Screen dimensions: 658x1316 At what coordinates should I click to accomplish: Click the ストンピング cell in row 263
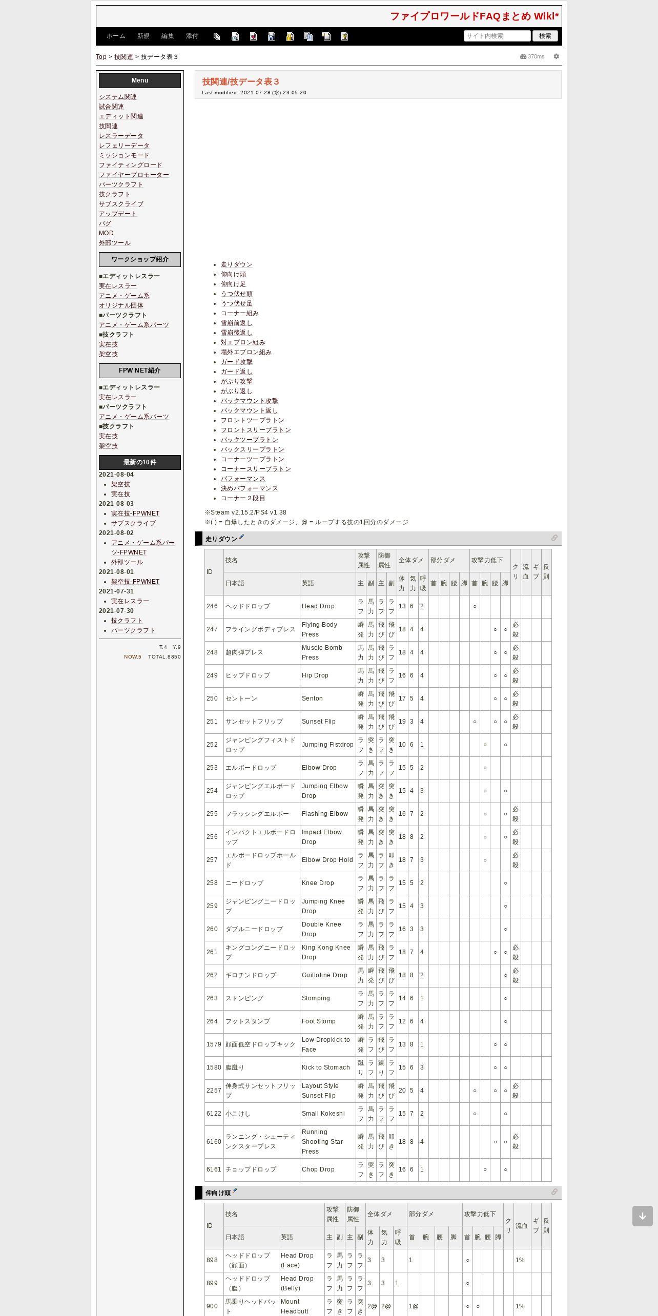pos(262,998)
